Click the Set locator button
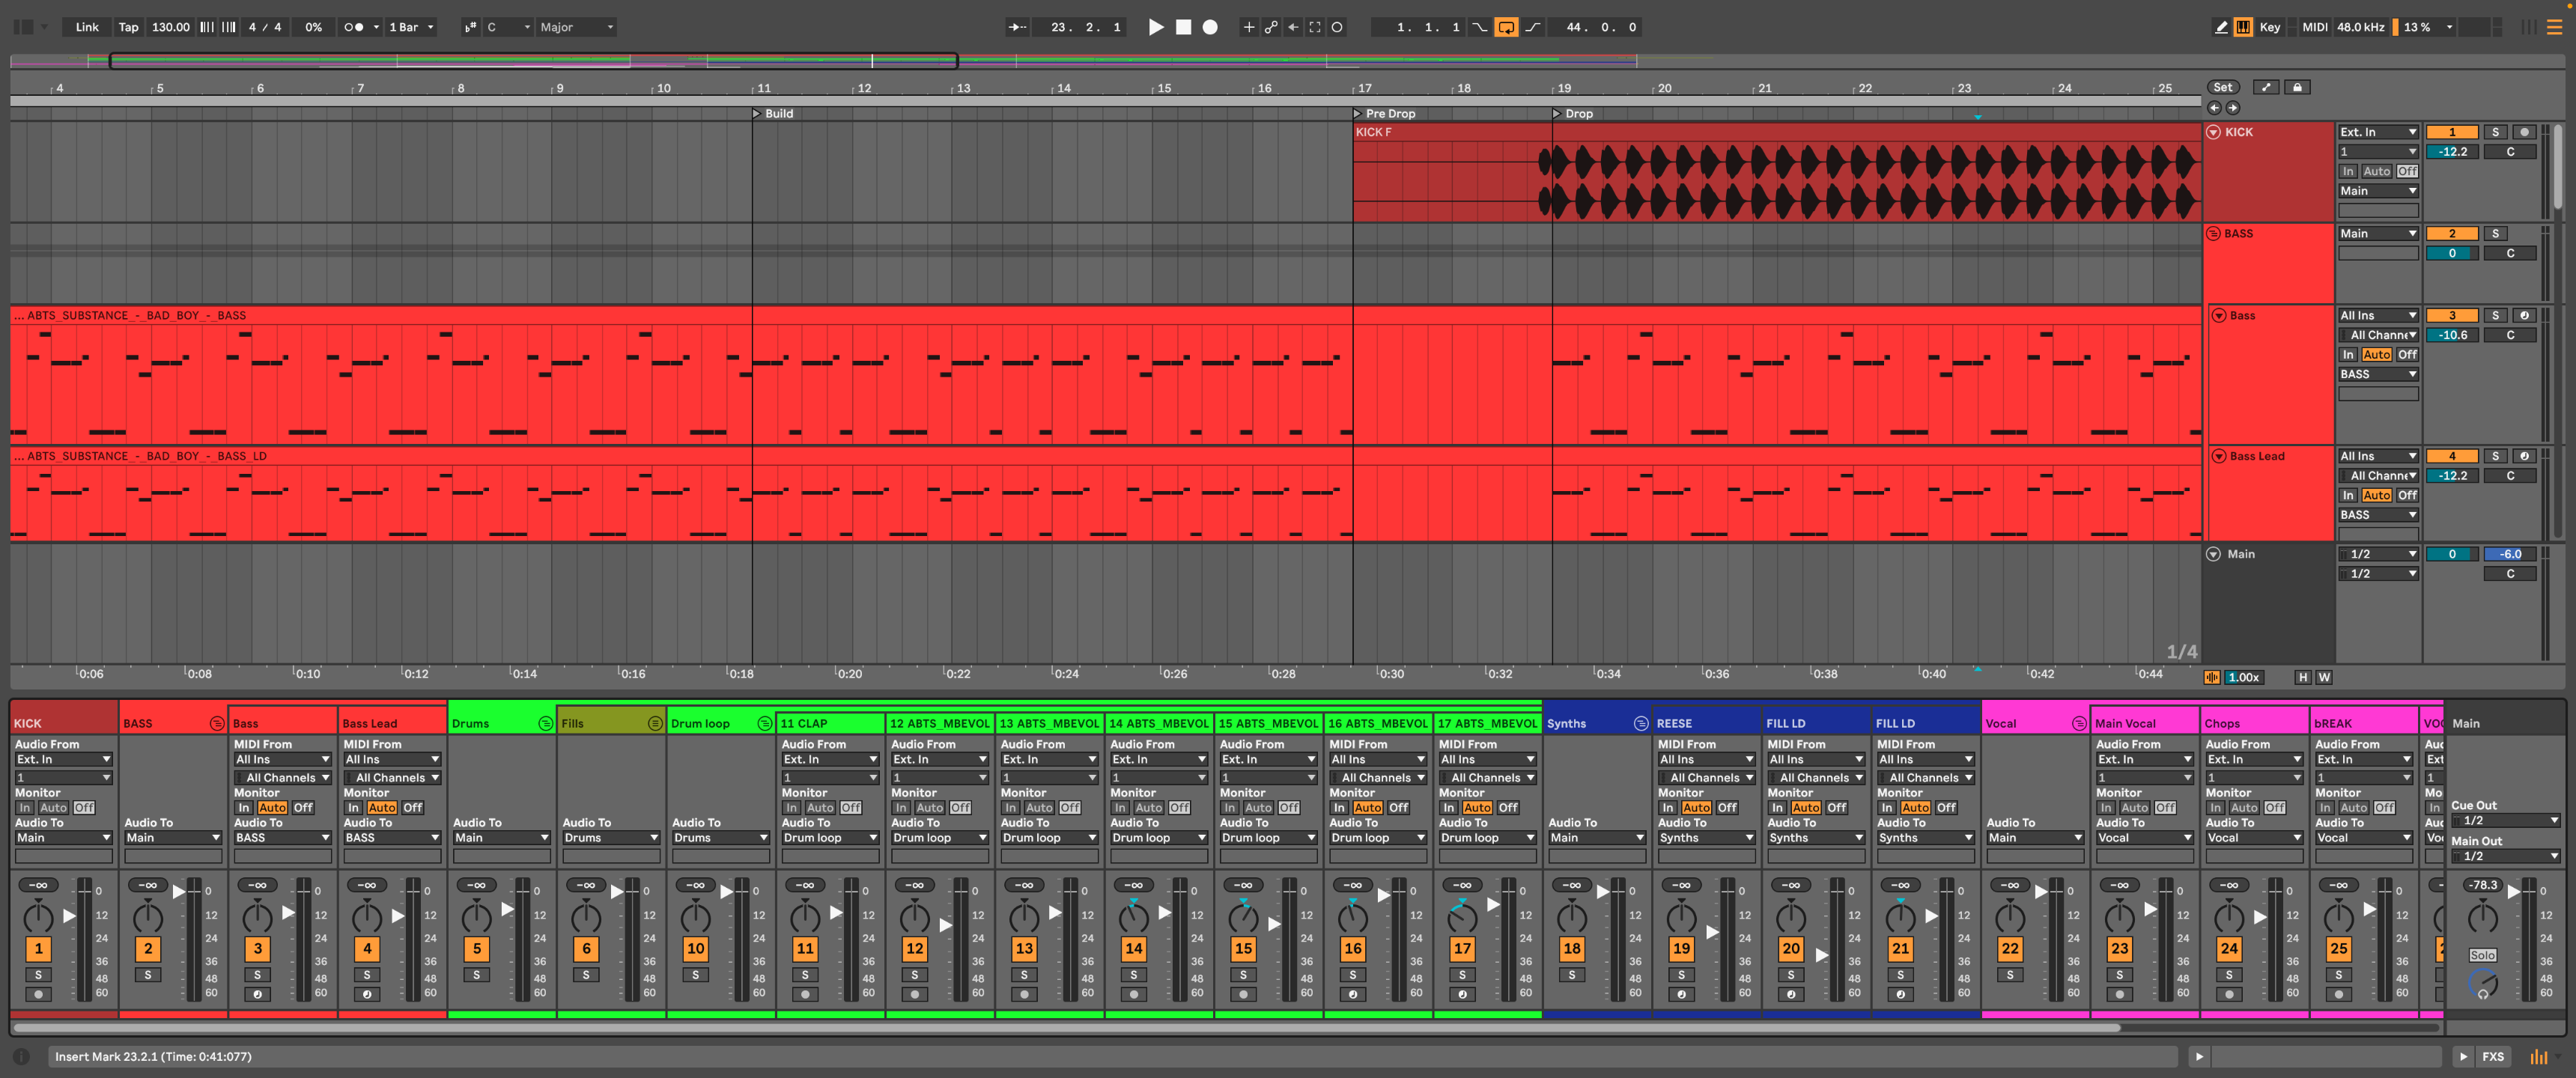This screenshot has width=2576, height=1078. (x=2222, y=87)
